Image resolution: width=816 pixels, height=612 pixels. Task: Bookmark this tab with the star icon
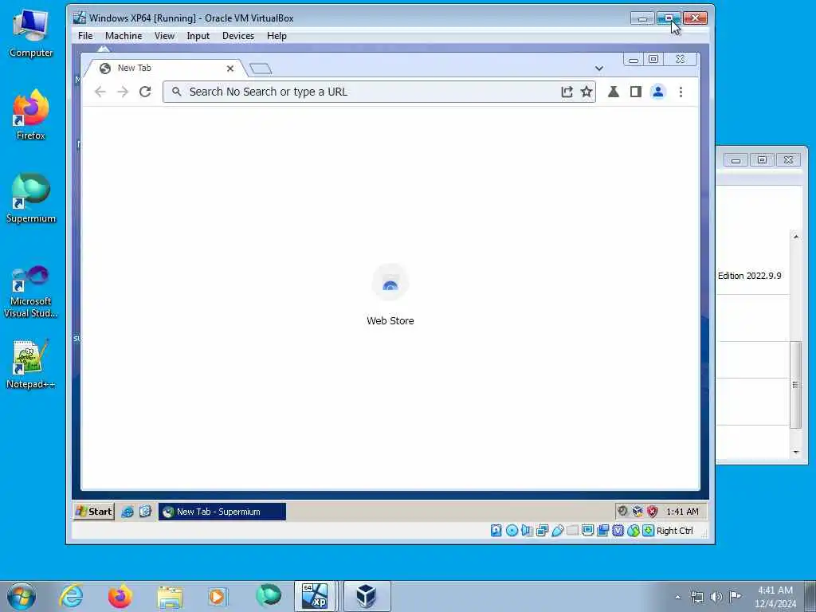[x=586, y=92]
